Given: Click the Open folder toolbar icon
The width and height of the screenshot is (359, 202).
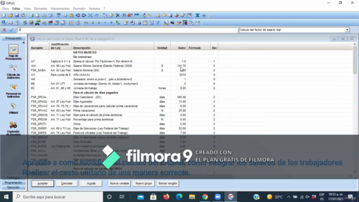Looking at the screenshot, I should [10, 15].
